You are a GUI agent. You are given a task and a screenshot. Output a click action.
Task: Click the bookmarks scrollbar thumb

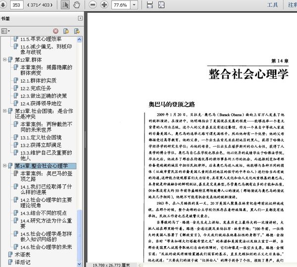[x=79, y=235]
